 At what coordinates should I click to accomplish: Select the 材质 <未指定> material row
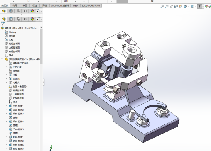tap(18, 86)
